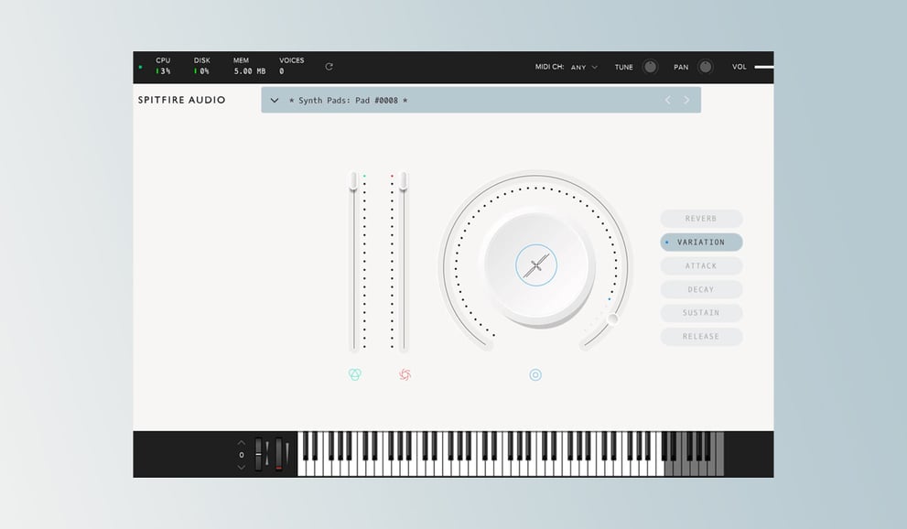Reload the patch using the refresh icon
907x529 pixels.
(328, 66)
